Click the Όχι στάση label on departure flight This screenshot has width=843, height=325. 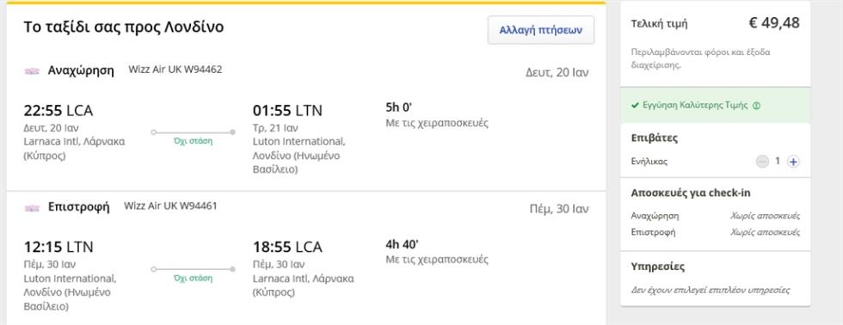point(193,142)
